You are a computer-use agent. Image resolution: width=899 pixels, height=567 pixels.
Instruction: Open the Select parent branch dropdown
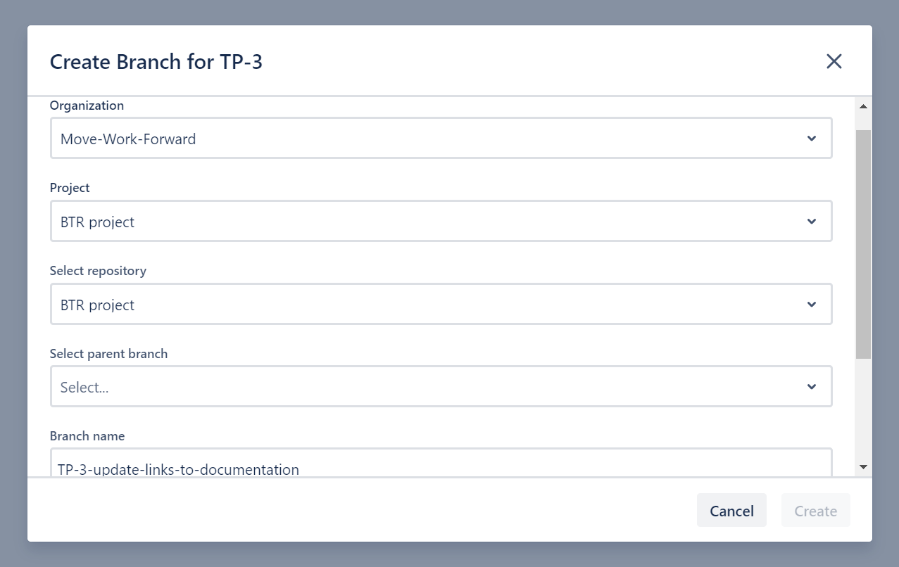(440, 386)
